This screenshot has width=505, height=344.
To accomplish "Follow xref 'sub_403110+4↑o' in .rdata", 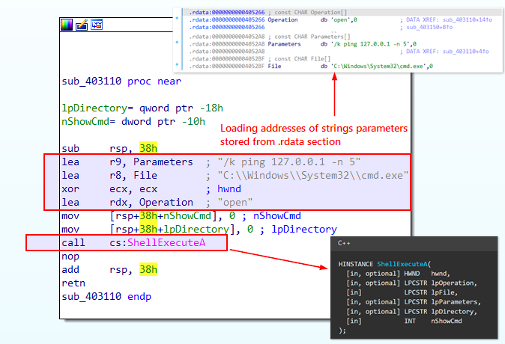I will pos(466,52).
